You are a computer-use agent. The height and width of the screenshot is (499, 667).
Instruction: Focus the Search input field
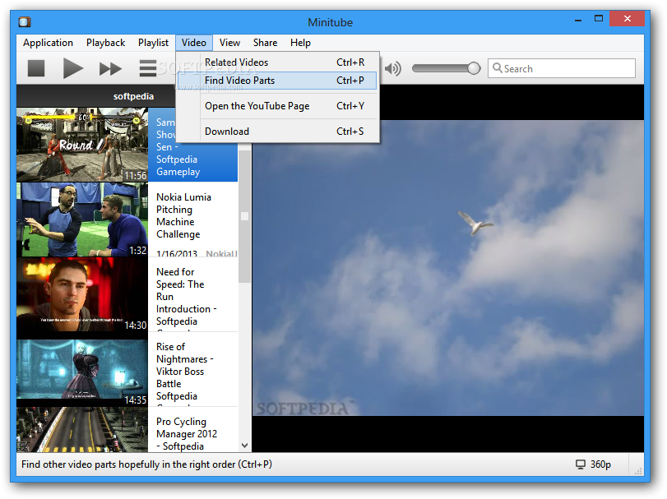pyautogui.click(x=562, y=68)
